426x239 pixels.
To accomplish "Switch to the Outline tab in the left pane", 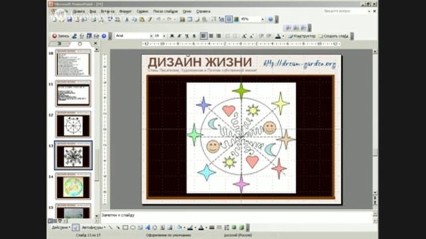I will (x=59, y=43).
